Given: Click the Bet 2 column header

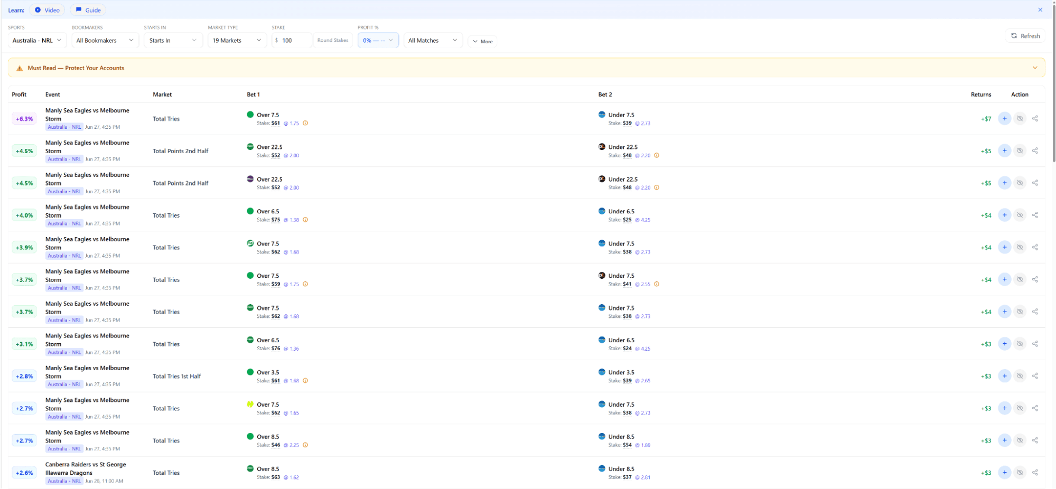Looking at the screenshot, I should tap(605, 95).
